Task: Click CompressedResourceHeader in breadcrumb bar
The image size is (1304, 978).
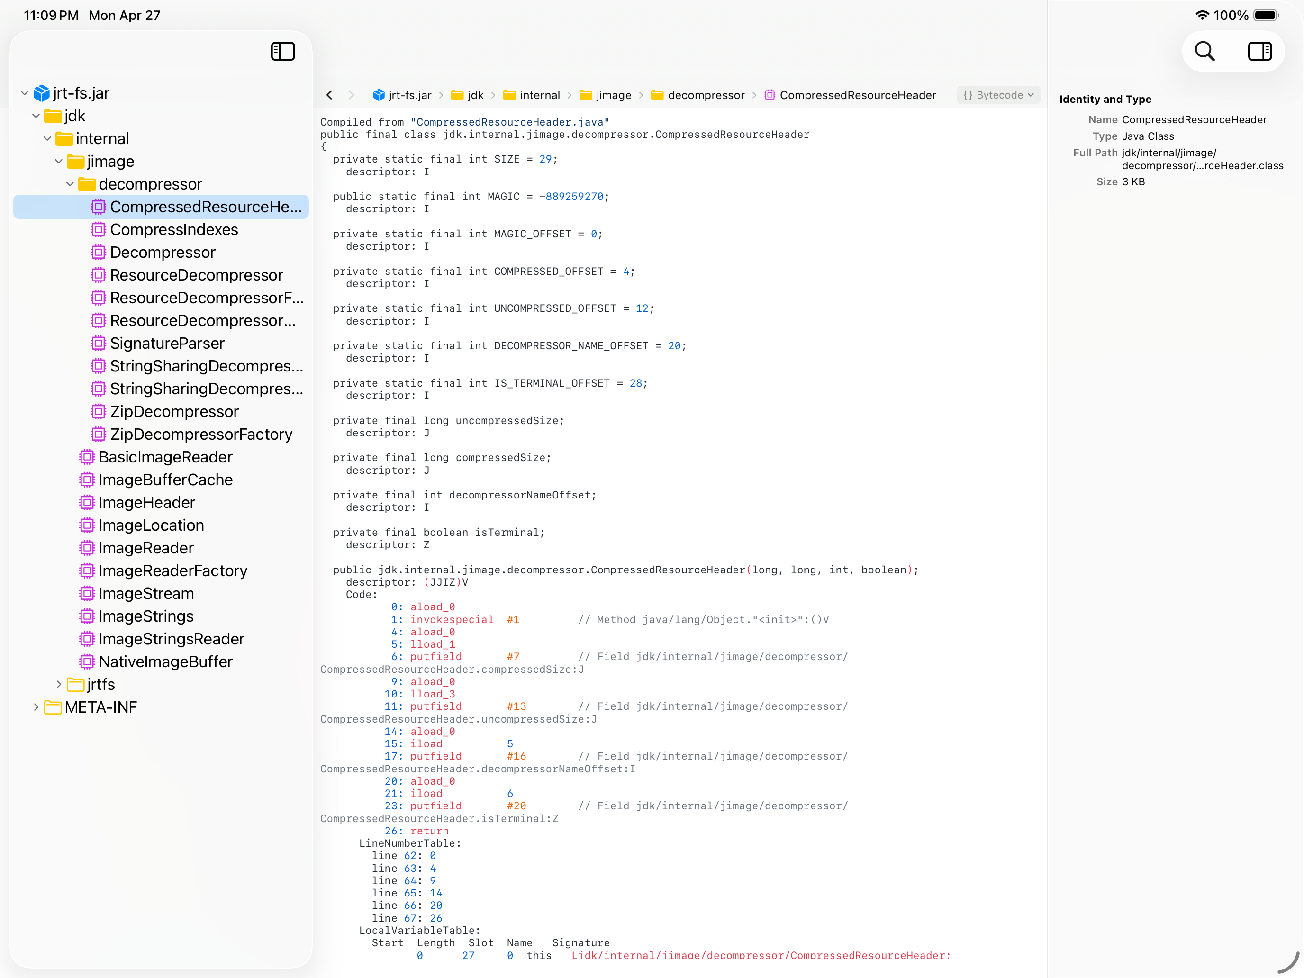Action: (850, 95)
